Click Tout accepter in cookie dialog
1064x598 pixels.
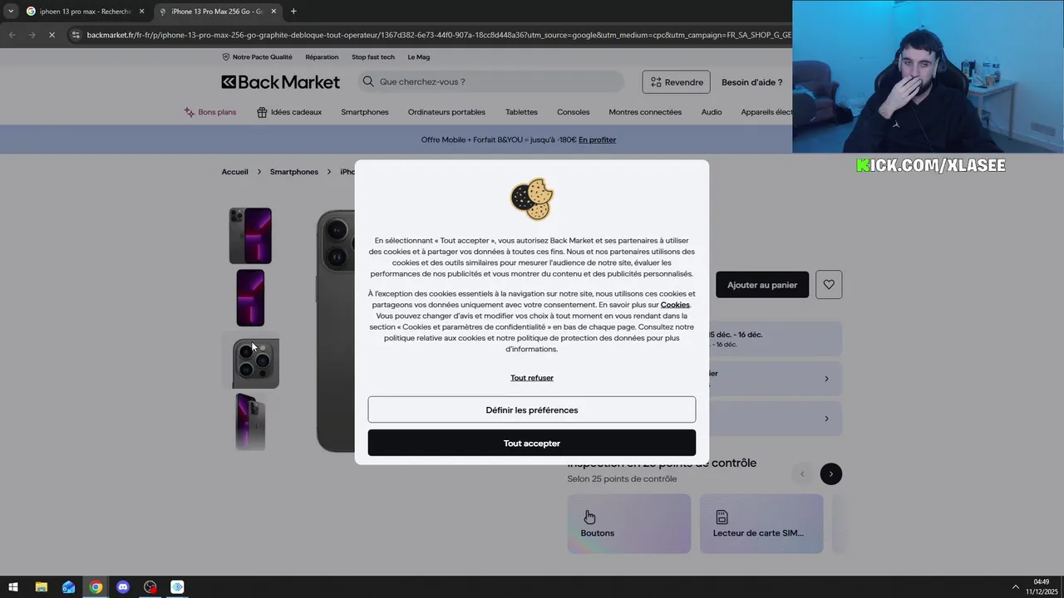pyautogui.click(x=532, y=443)
